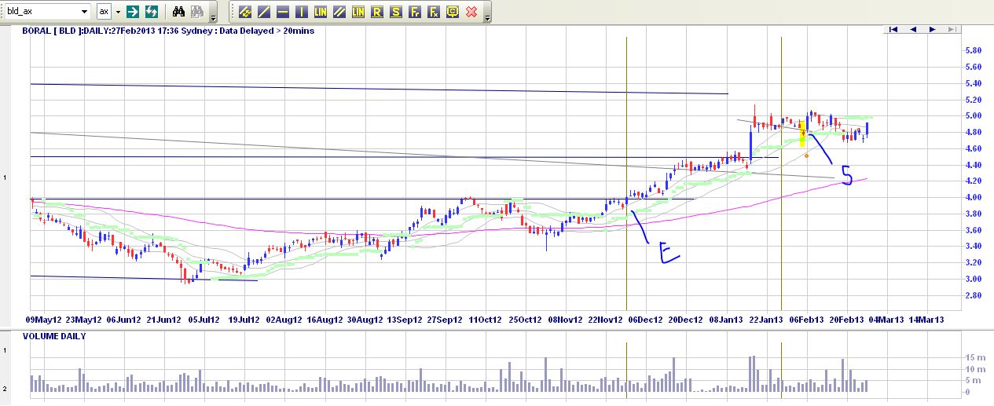
Task: Click the 2.80 price axis label
Action: (973, 295)
